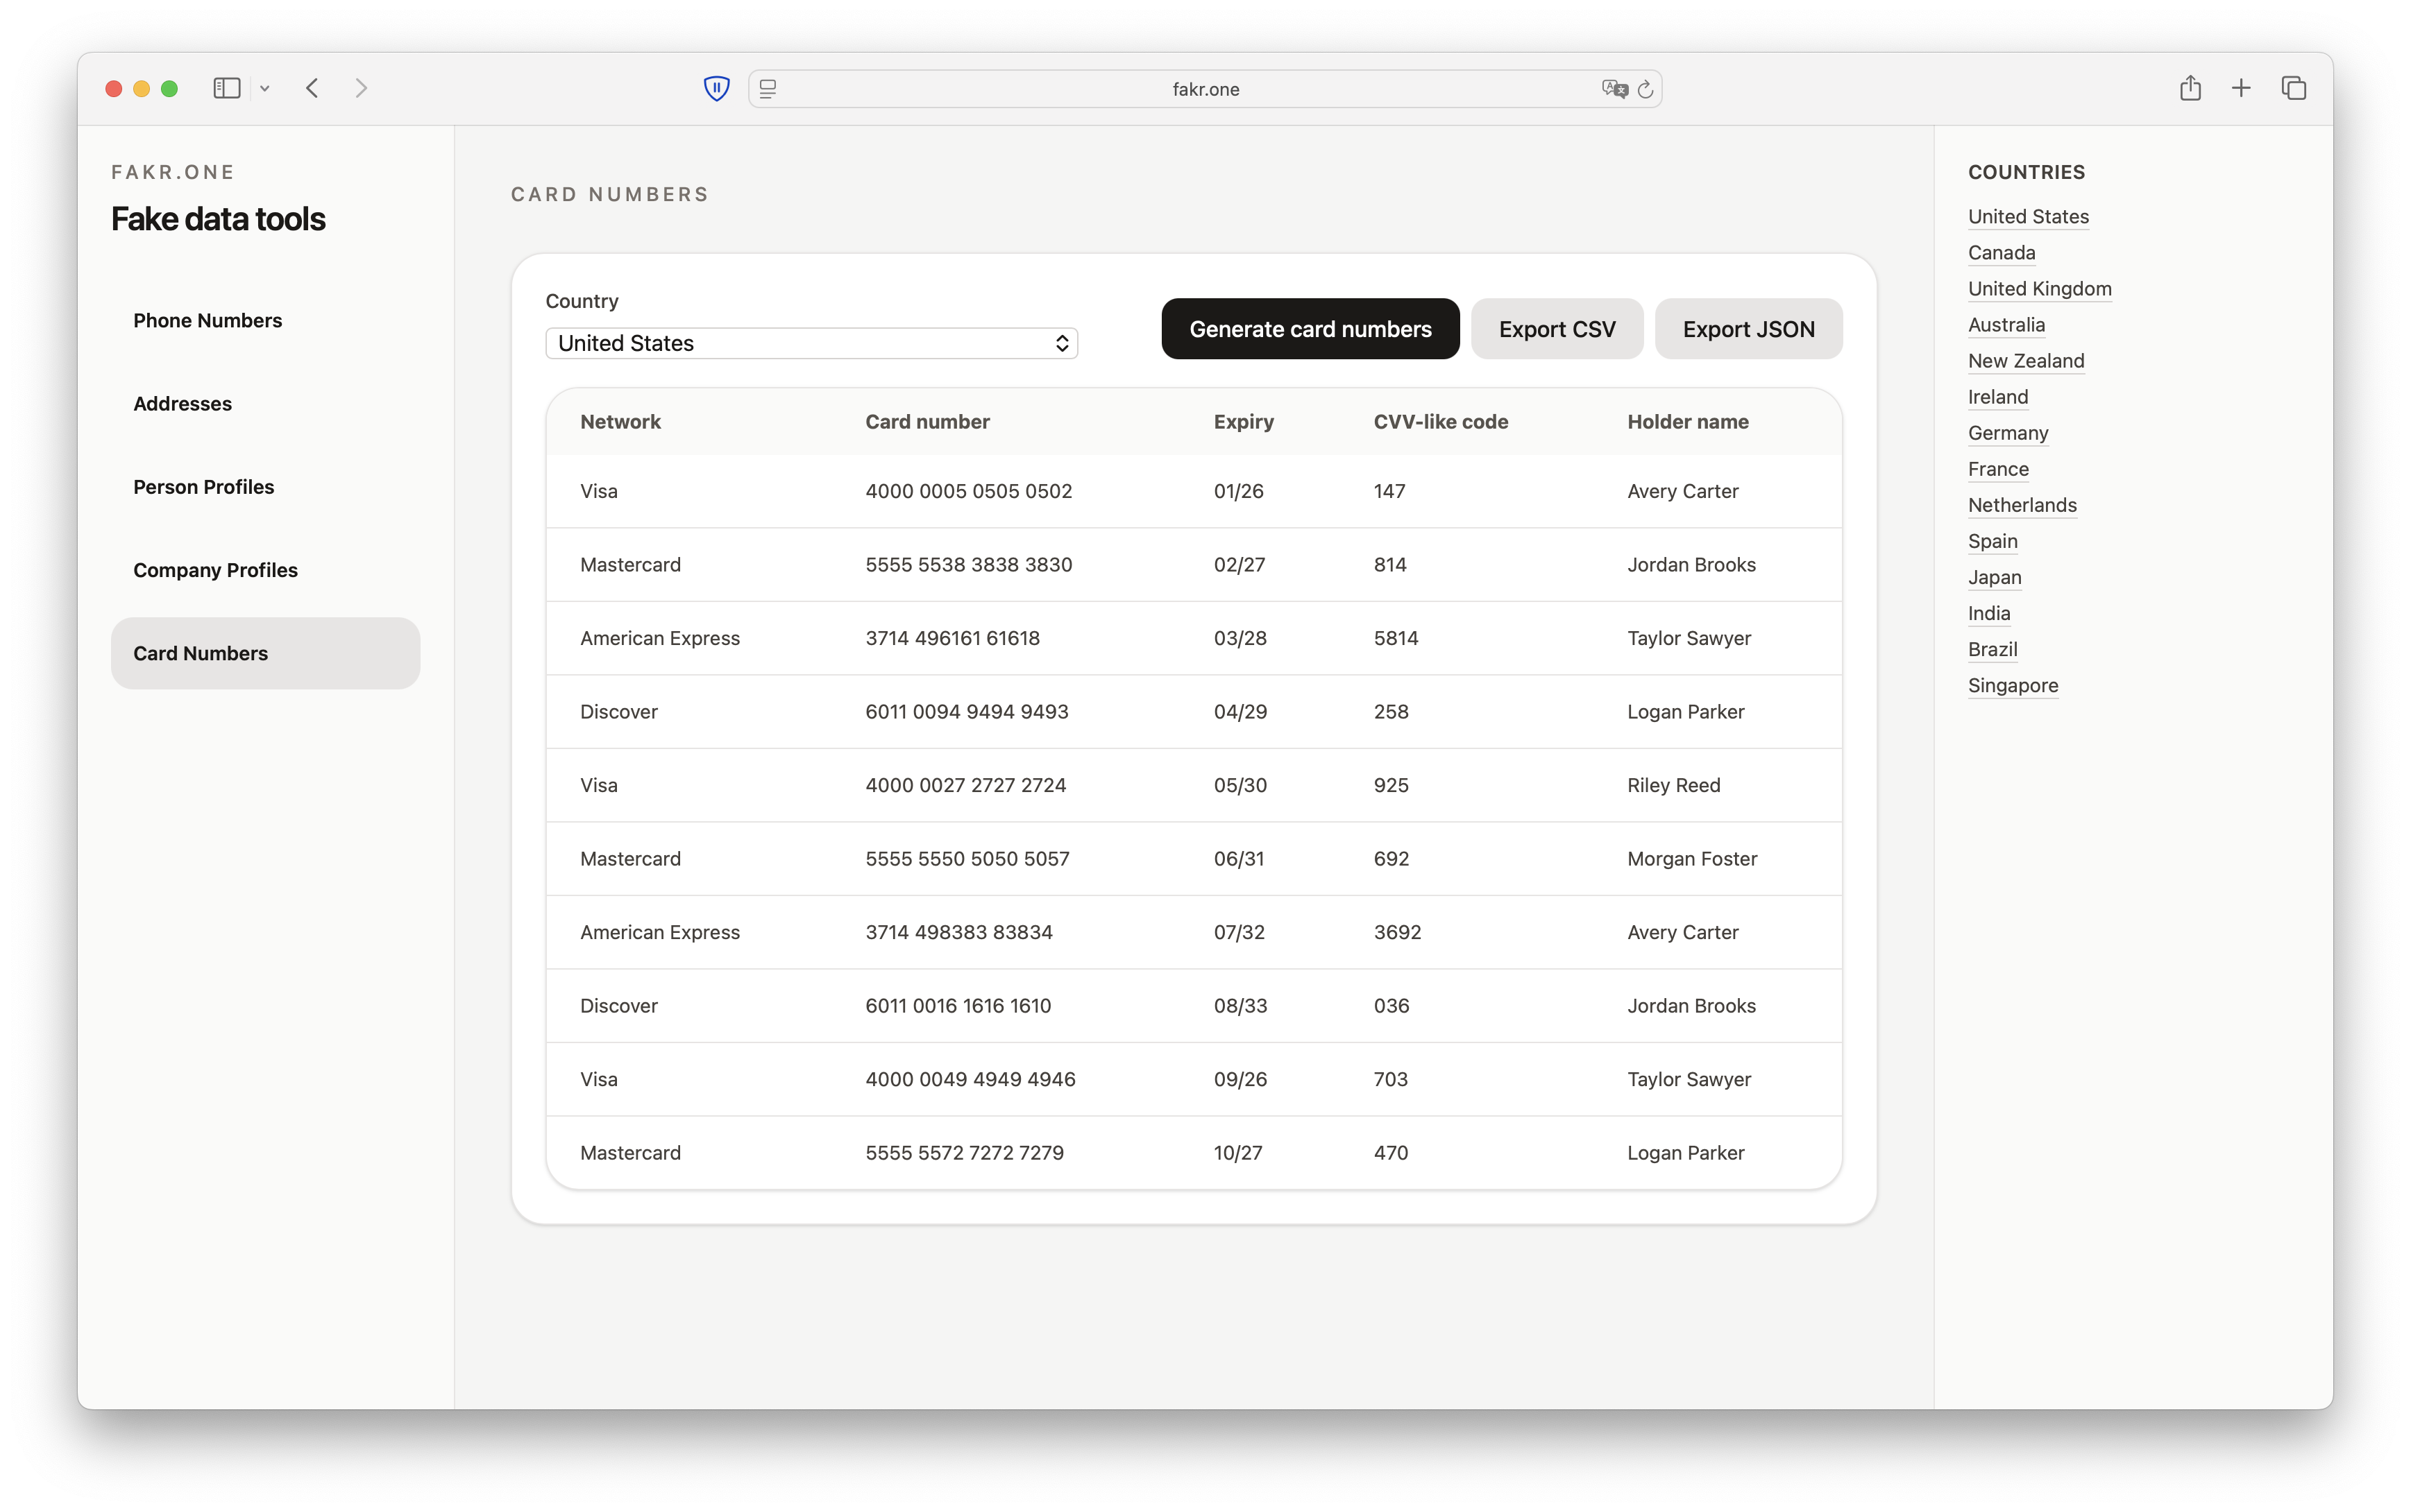The image size is (2411, 1512).
Task: Click the fakr.one address bar field
Action: pos(1205,90)
